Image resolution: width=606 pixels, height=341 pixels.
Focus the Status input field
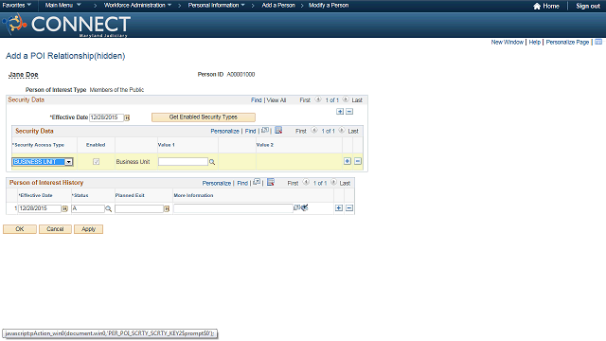point(88,208)
